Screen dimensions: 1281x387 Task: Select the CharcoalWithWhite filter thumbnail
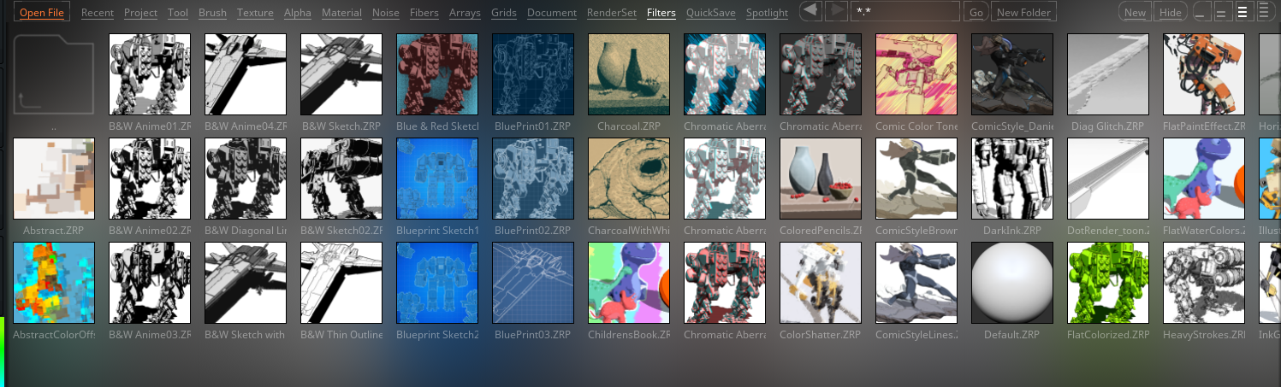click(x=629, y=179)
